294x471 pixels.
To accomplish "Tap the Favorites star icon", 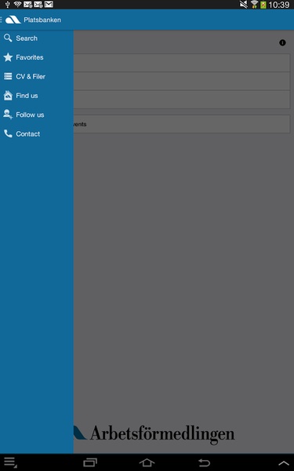I will pos(8,57).
